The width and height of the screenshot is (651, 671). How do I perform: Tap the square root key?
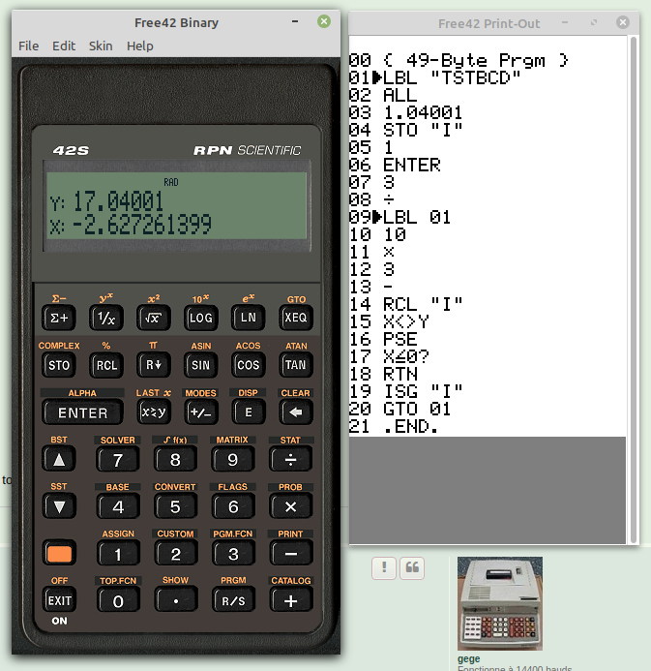pyautogui.click(x=154, y=318)
